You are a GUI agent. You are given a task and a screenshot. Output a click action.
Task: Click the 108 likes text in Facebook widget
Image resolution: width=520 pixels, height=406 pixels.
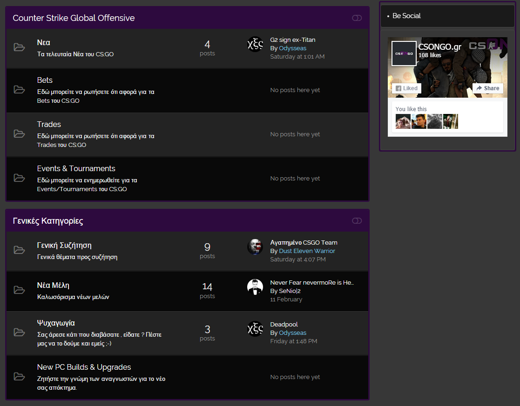(430, 55)
